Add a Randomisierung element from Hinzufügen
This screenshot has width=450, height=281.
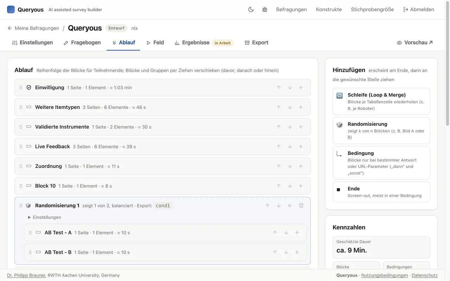pos(381,130)
